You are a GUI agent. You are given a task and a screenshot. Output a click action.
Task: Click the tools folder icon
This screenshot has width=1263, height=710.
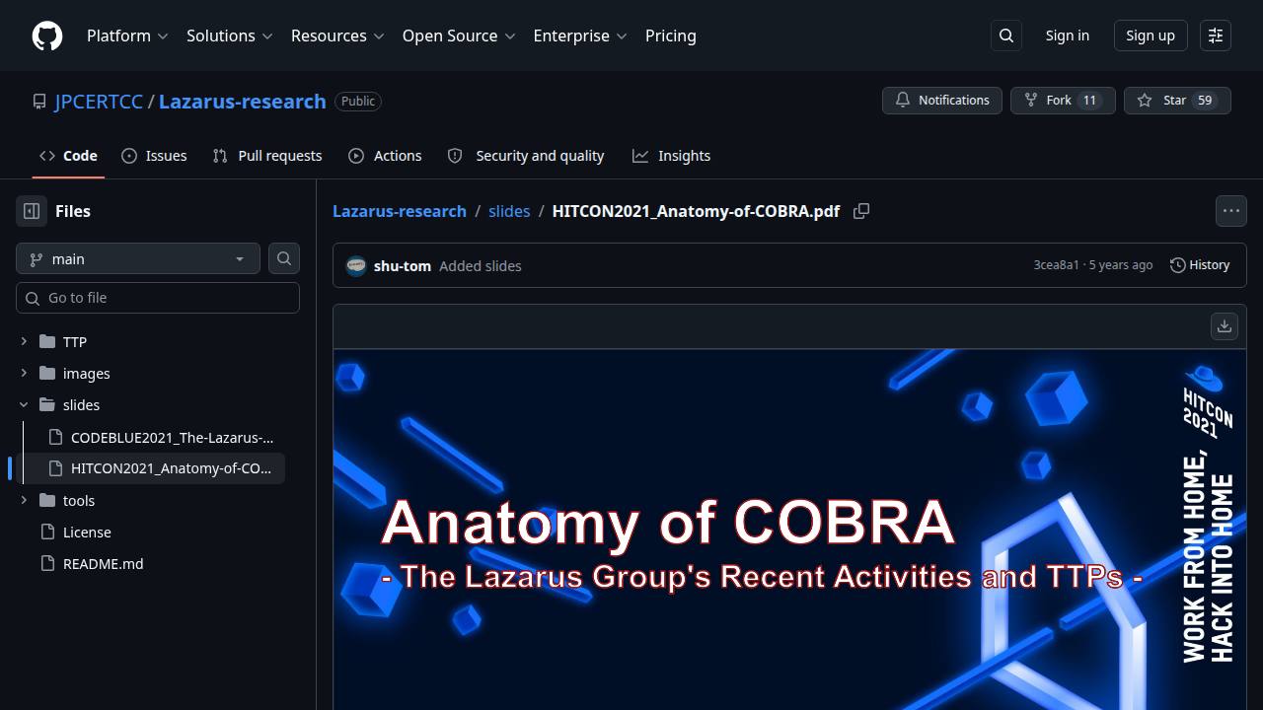pyautogui.click(x=47, y=500)
